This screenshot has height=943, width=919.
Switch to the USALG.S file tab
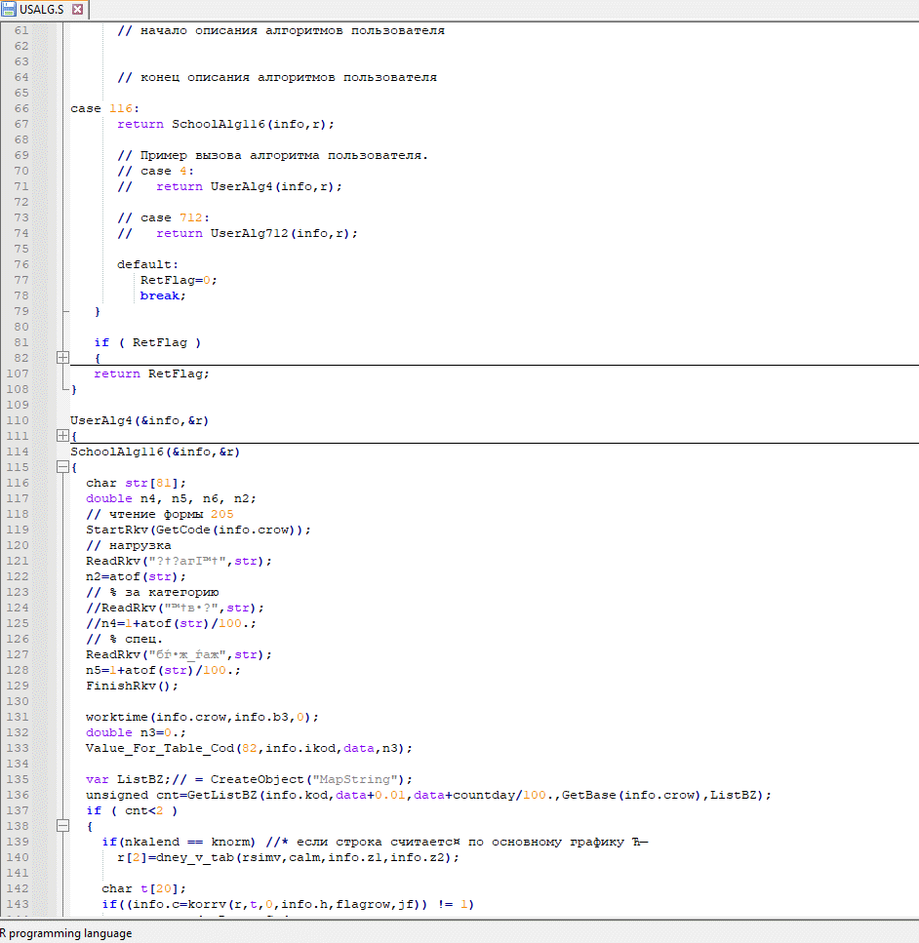[x=45, y=10]
